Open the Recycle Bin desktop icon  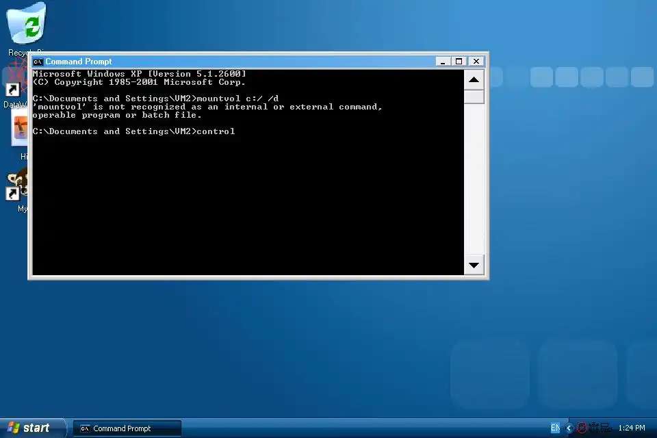tap(27, 27)
